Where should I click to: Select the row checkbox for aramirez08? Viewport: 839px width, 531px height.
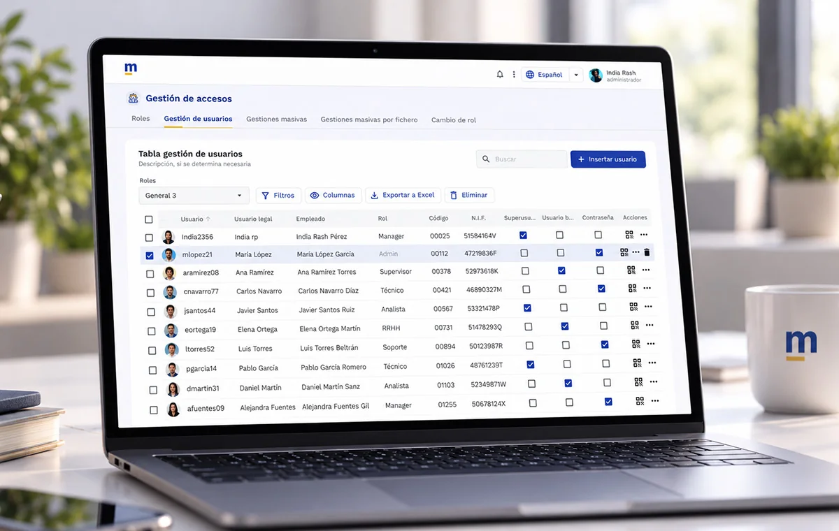tap(150, 274)
